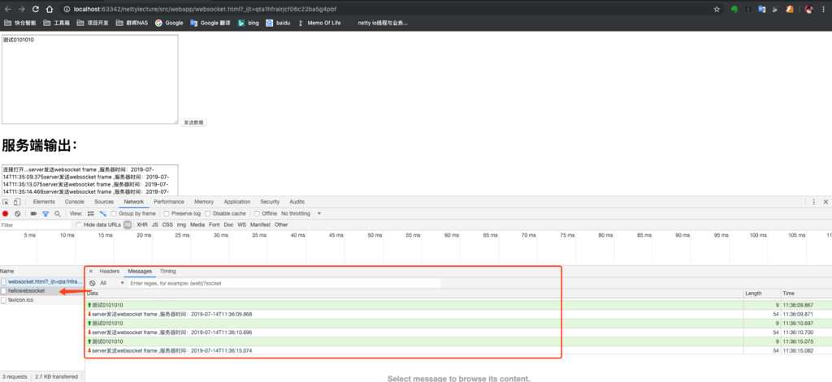Select the websocket.html request row

coord(42,282)
